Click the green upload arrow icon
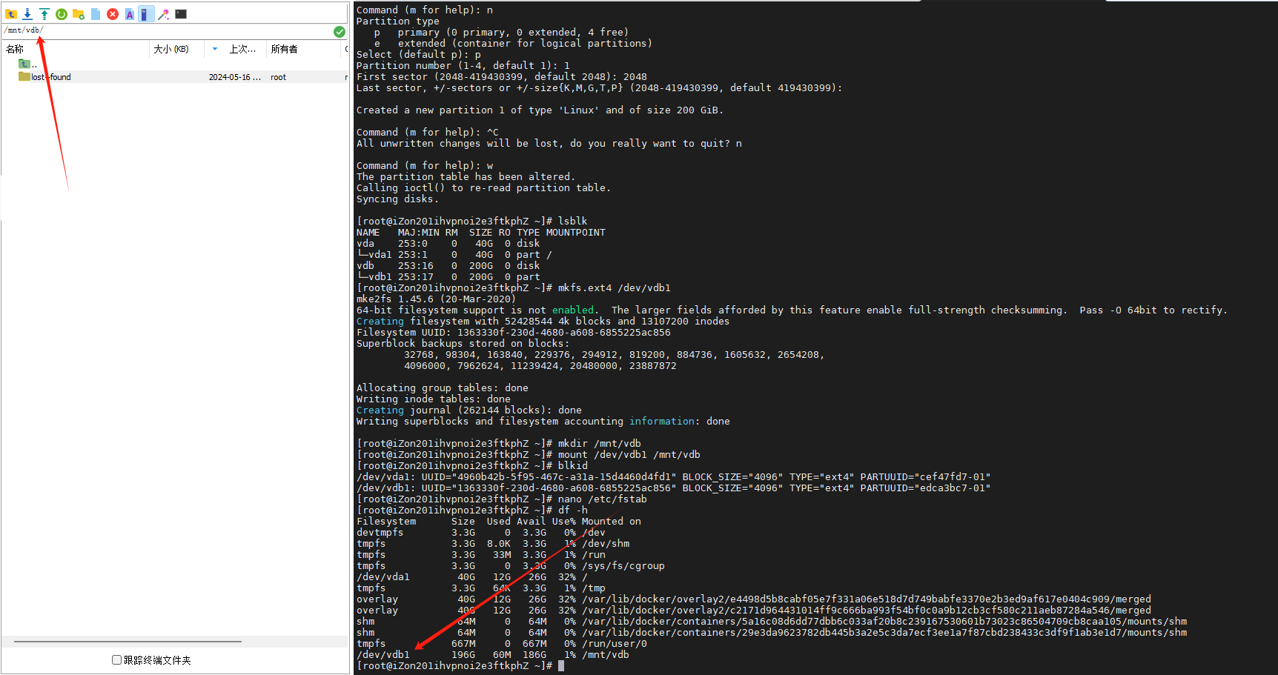Screen dimensions: 1278x675 click(44, 14)
